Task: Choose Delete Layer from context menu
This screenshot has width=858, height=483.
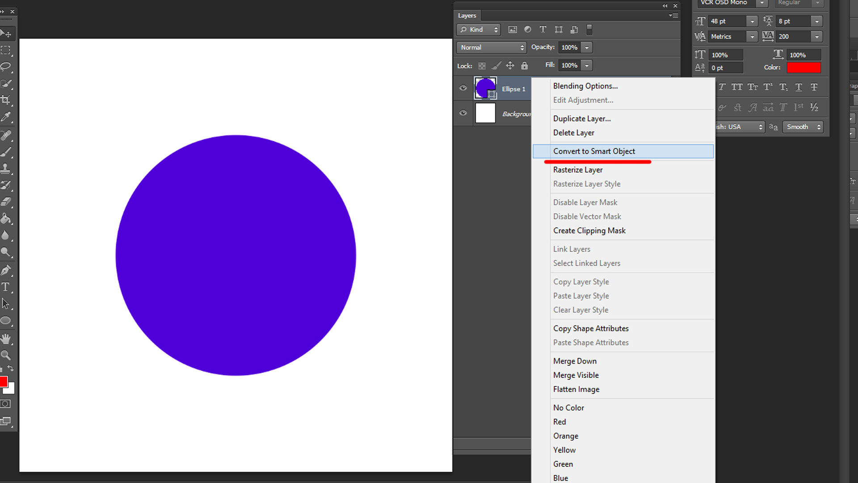Action: 574,133
